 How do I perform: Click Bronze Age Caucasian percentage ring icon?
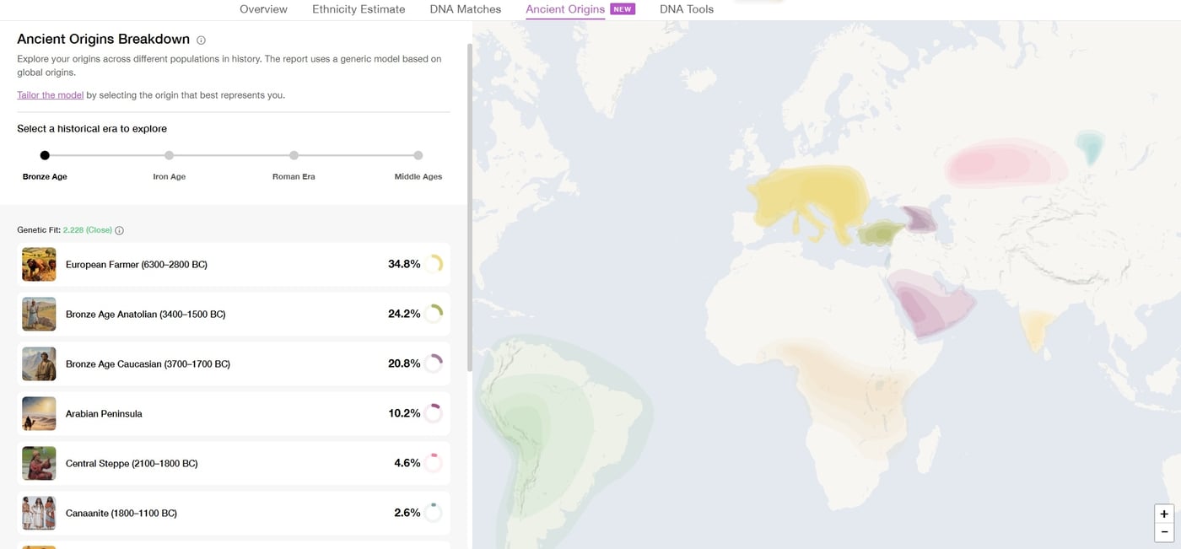pos(433,363)
